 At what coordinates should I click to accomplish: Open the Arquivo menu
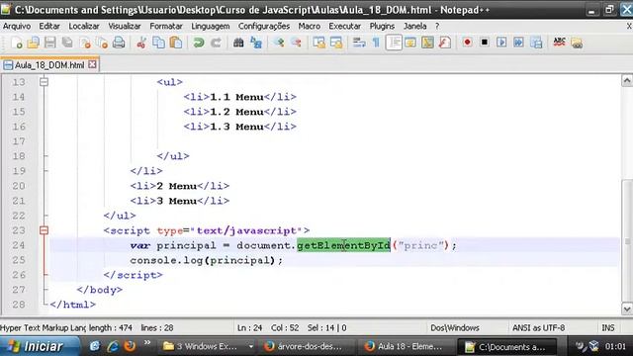17,27
